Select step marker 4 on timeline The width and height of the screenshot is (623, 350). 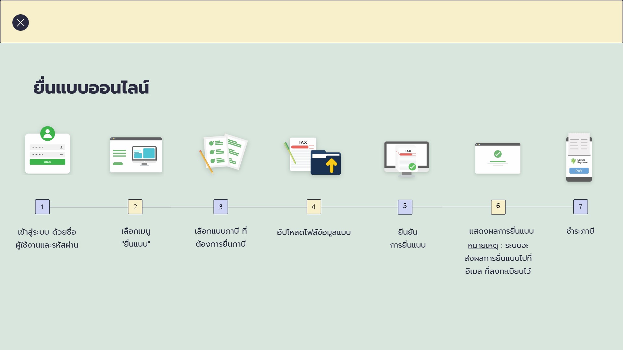[x=314, y=207]
